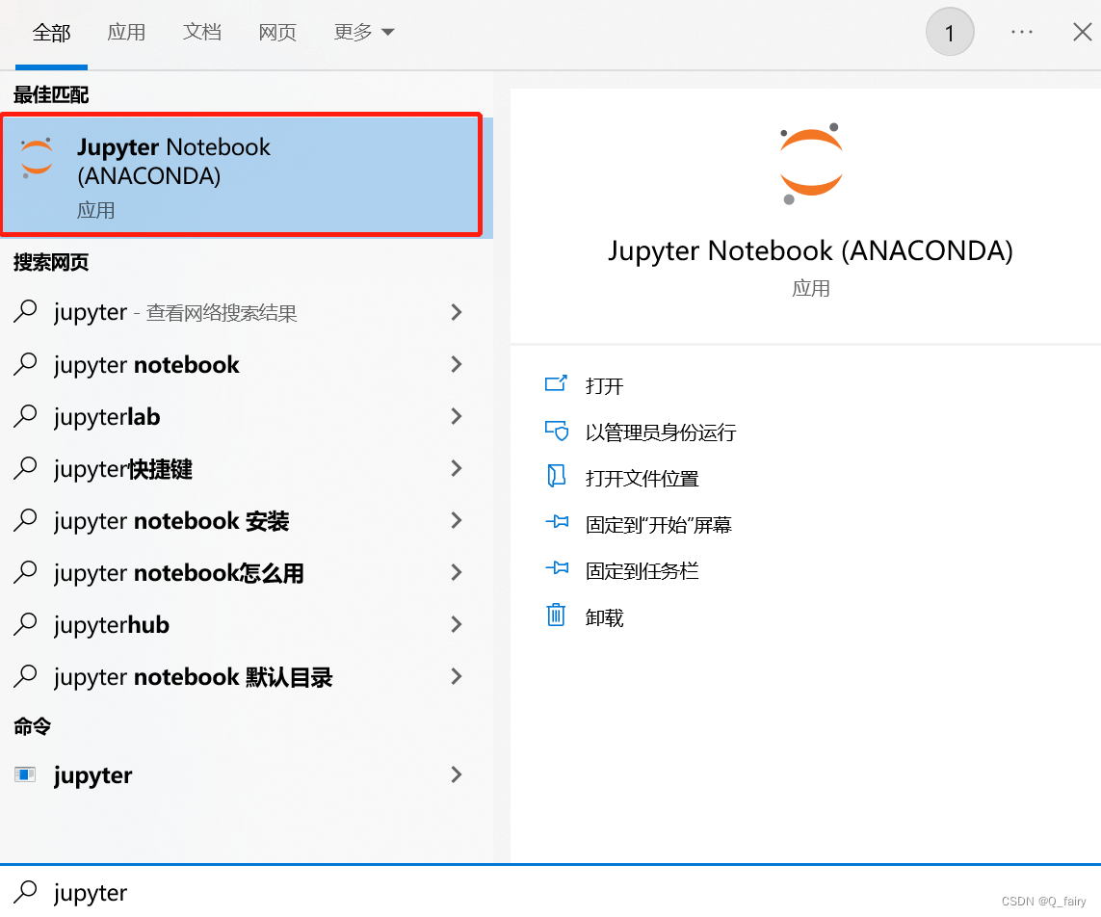Click the Jupyter logo in best match
Image resolution: width=1101 pixels, height=917 pixels.
pyautogui.click(x=37, y=157)
